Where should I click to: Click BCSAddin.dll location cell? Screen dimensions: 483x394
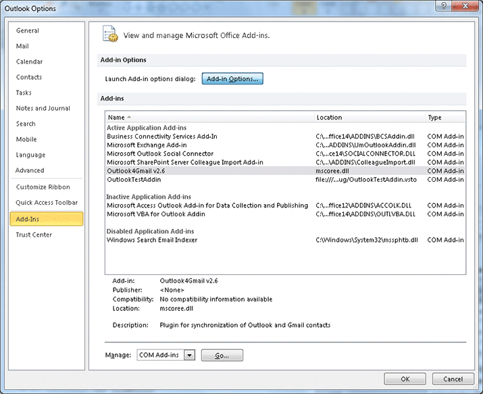click(365, 137)
